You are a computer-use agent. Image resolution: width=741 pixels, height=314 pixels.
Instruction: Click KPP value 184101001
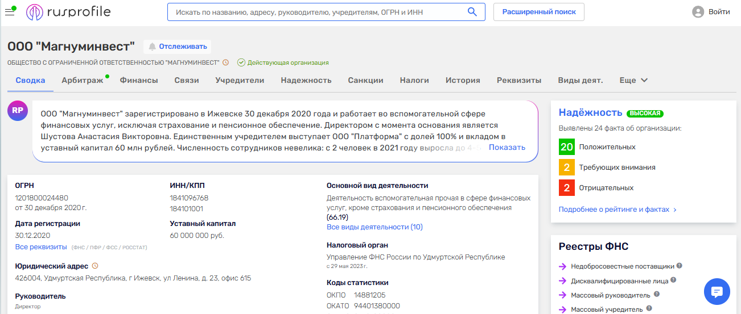coord(187,208)
